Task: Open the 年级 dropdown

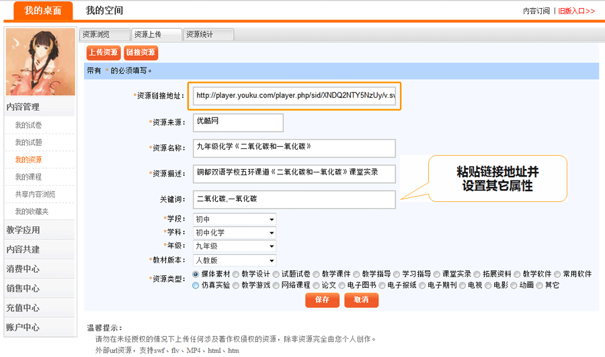Action: tap(235, 246)
